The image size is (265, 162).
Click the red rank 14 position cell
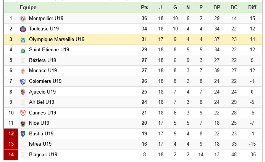point(11,155)
